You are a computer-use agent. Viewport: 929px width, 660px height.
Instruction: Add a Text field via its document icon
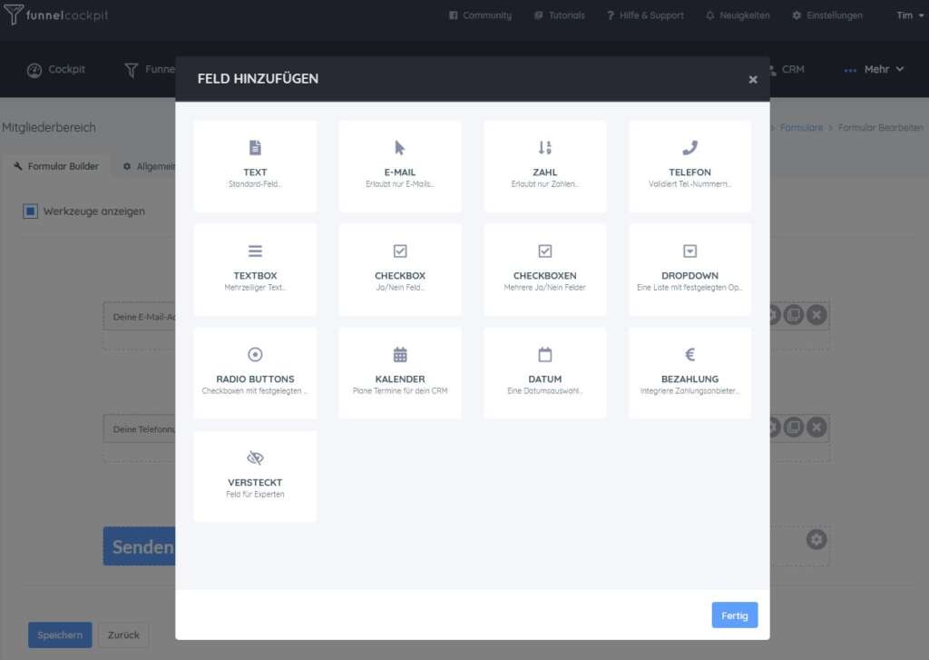click(255, 147)
